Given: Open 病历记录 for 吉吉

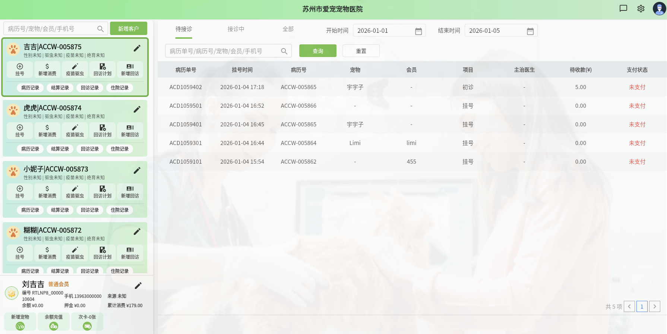Looking at the screenshot, I should pos(30,88).
